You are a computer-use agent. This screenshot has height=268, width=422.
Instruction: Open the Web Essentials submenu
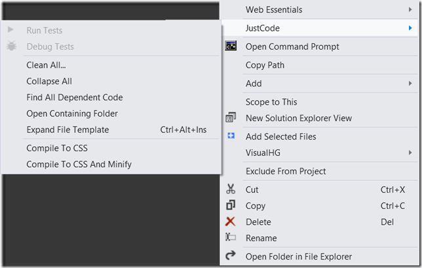pyautogui.click(x=274, y=10)
